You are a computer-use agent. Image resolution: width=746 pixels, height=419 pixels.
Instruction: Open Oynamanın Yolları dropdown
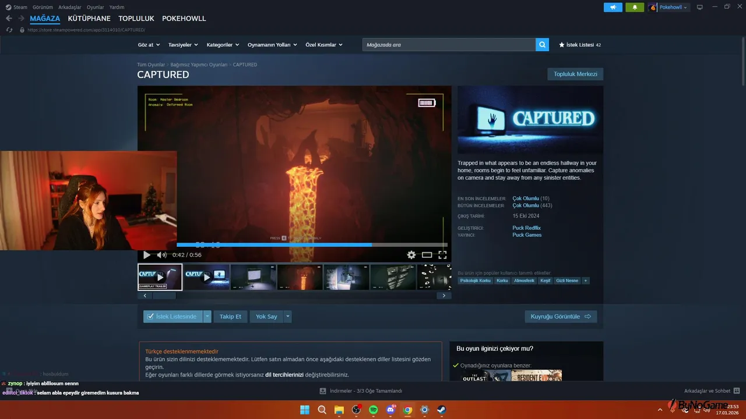[272, 45]
